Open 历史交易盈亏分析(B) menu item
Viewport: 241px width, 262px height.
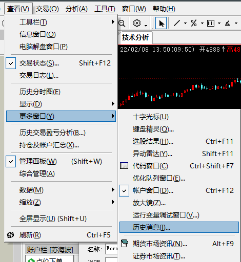click(x=61, y=133)
